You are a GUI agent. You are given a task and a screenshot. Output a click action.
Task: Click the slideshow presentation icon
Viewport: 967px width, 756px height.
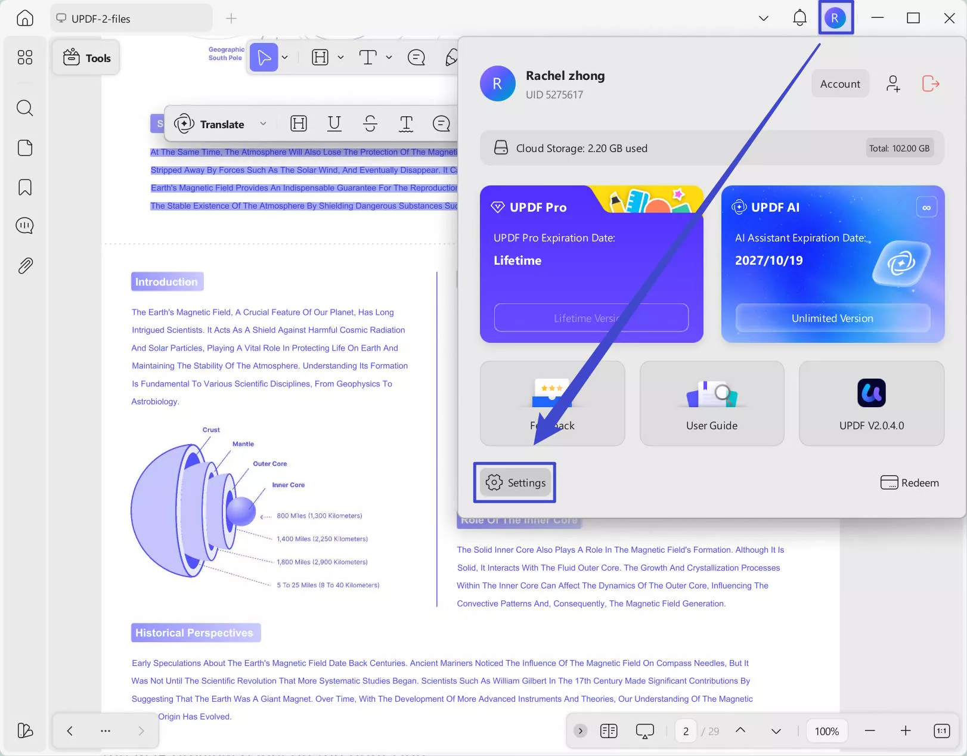(645, 731)
